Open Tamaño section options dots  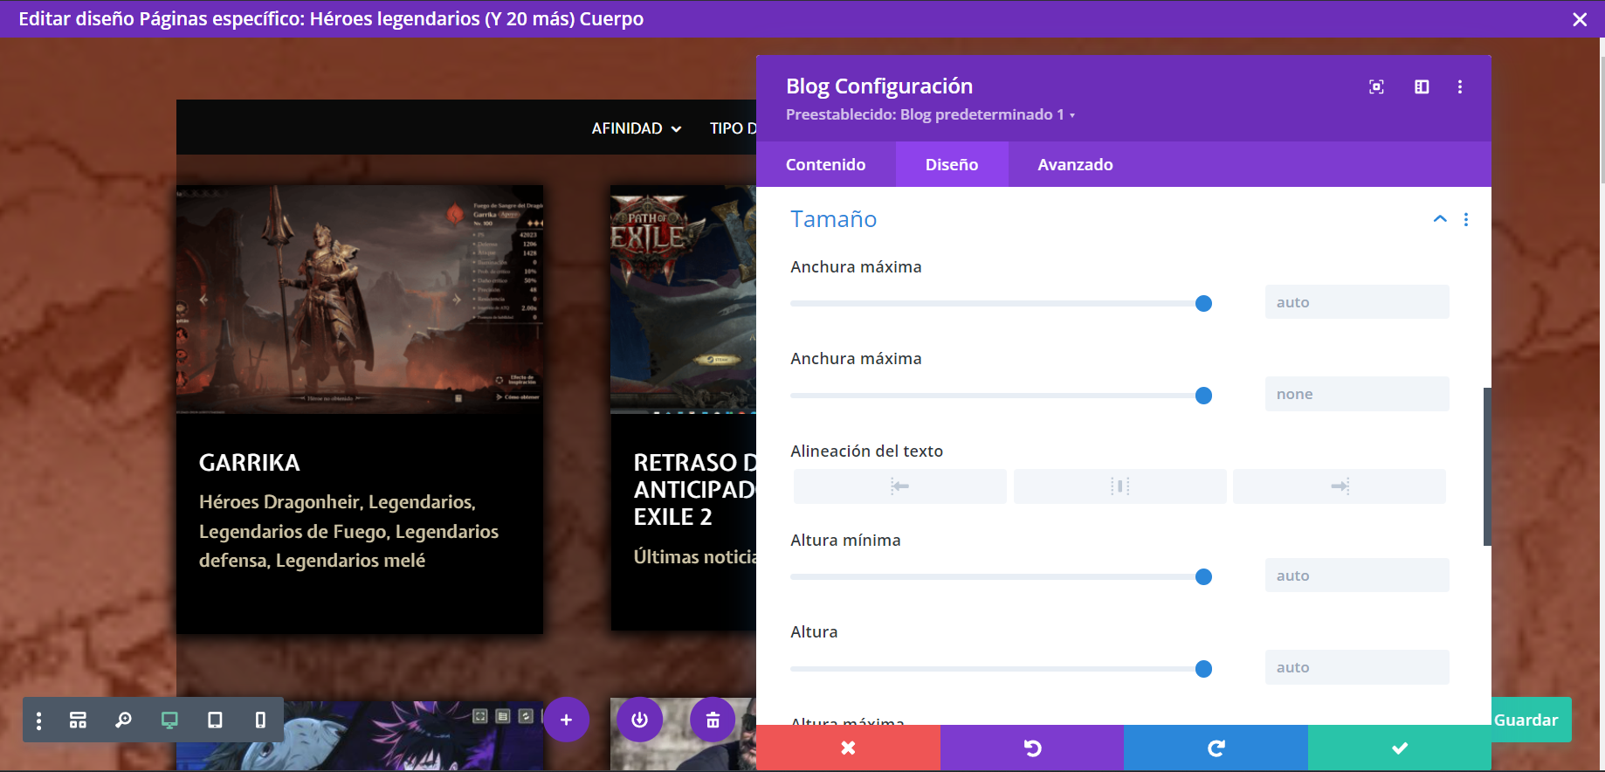coord(1466,219)
